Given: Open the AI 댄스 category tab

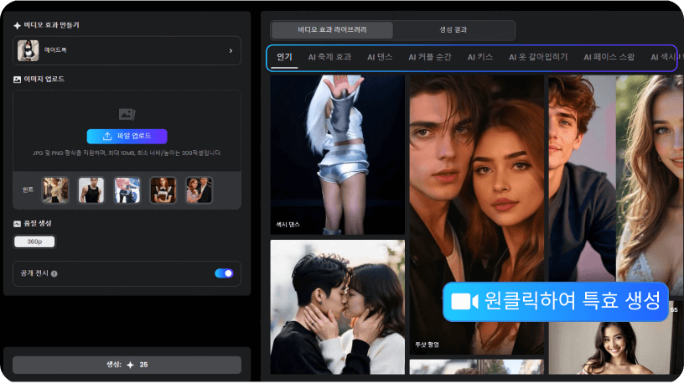Looking at the screenshot, I should click(x=381, y=57).
